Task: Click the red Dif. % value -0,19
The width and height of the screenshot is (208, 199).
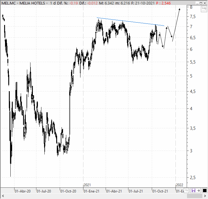Action: click(73, 3)
